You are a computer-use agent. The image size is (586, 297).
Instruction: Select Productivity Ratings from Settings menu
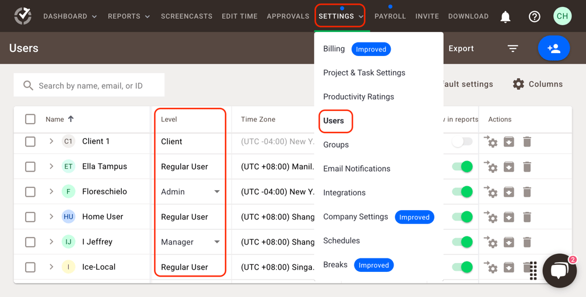(358, 97)
